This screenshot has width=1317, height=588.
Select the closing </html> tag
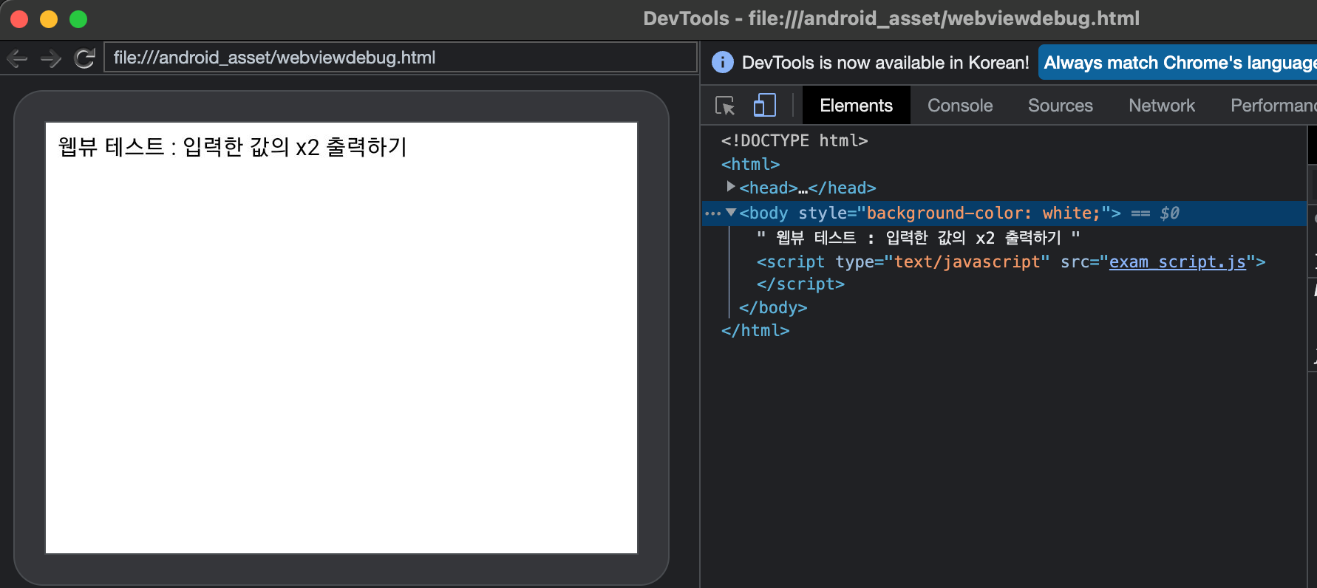[755, 331]
